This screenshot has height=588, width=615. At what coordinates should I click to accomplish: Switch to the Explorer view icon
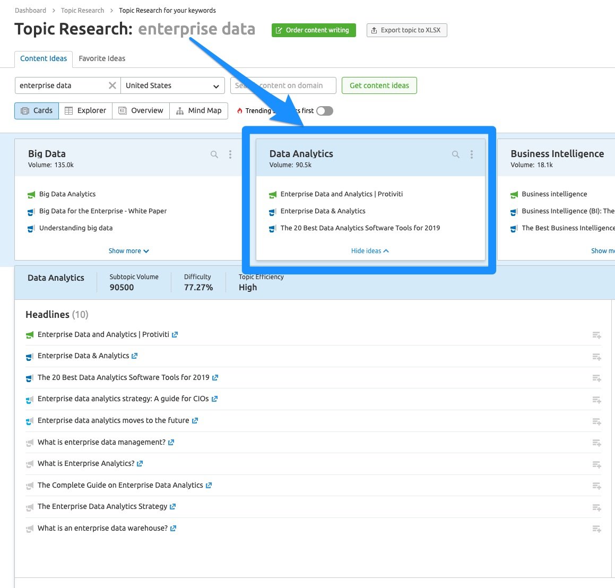85,110
